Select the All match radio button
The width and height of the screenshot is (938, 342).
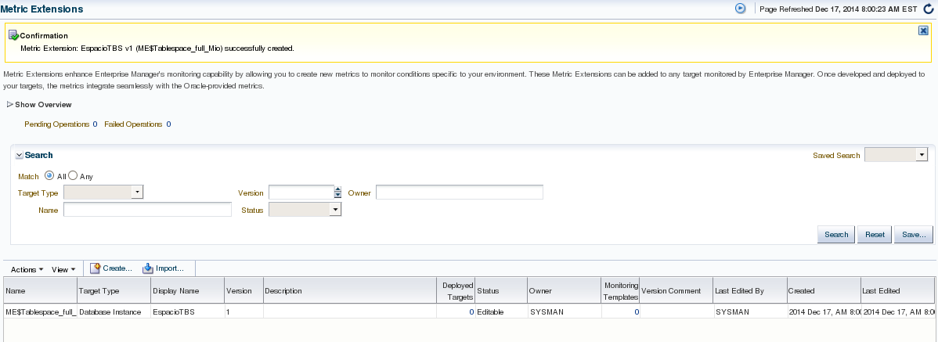[49, 176]
